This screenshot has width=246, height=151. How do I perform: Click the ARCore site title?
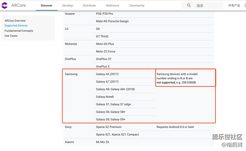click(x=19, y=5)
